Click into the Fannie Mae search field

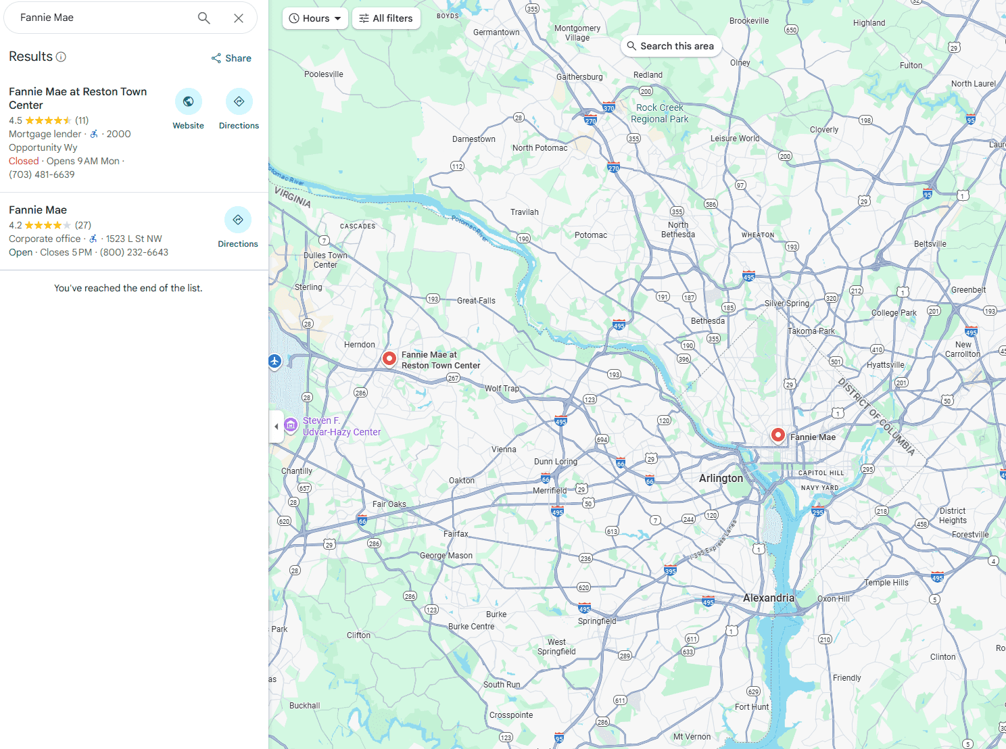click(x=101, y=18)
